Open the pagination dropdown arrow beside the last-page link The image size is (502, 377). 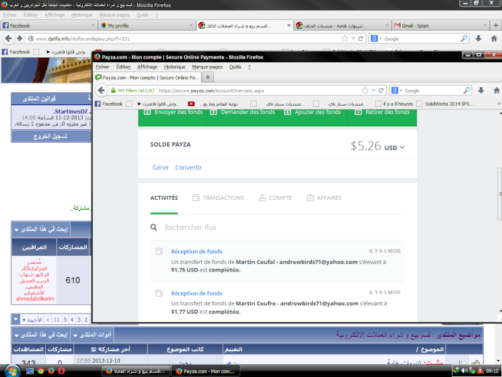(15, 319)
